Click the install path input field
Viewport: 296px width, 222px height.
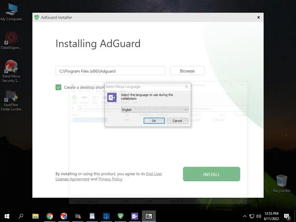pos(110,71)
